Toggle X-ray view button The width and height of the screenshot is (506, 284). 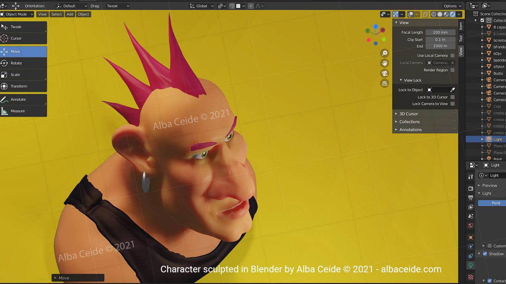[425, 14]
